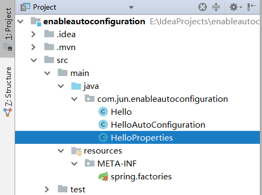Viewport: 262px width, 195px height.
Task: Click the Collapse All icon
Action: click(x=216, y=8)
